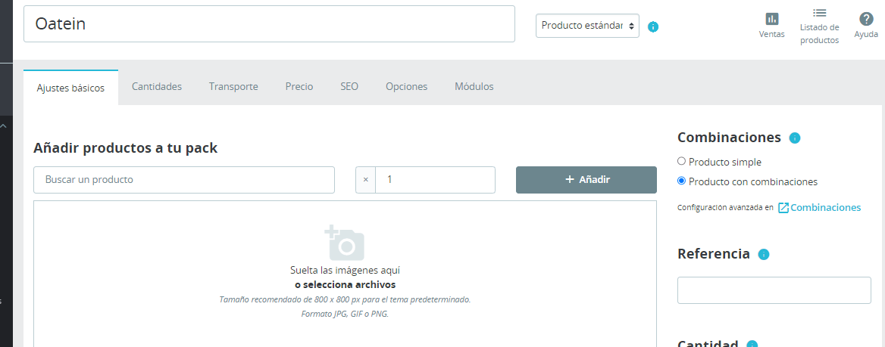Select Producto con combinaciones radio option
Viewport: 885px width, 347px height.
click(x=681, y=181)
